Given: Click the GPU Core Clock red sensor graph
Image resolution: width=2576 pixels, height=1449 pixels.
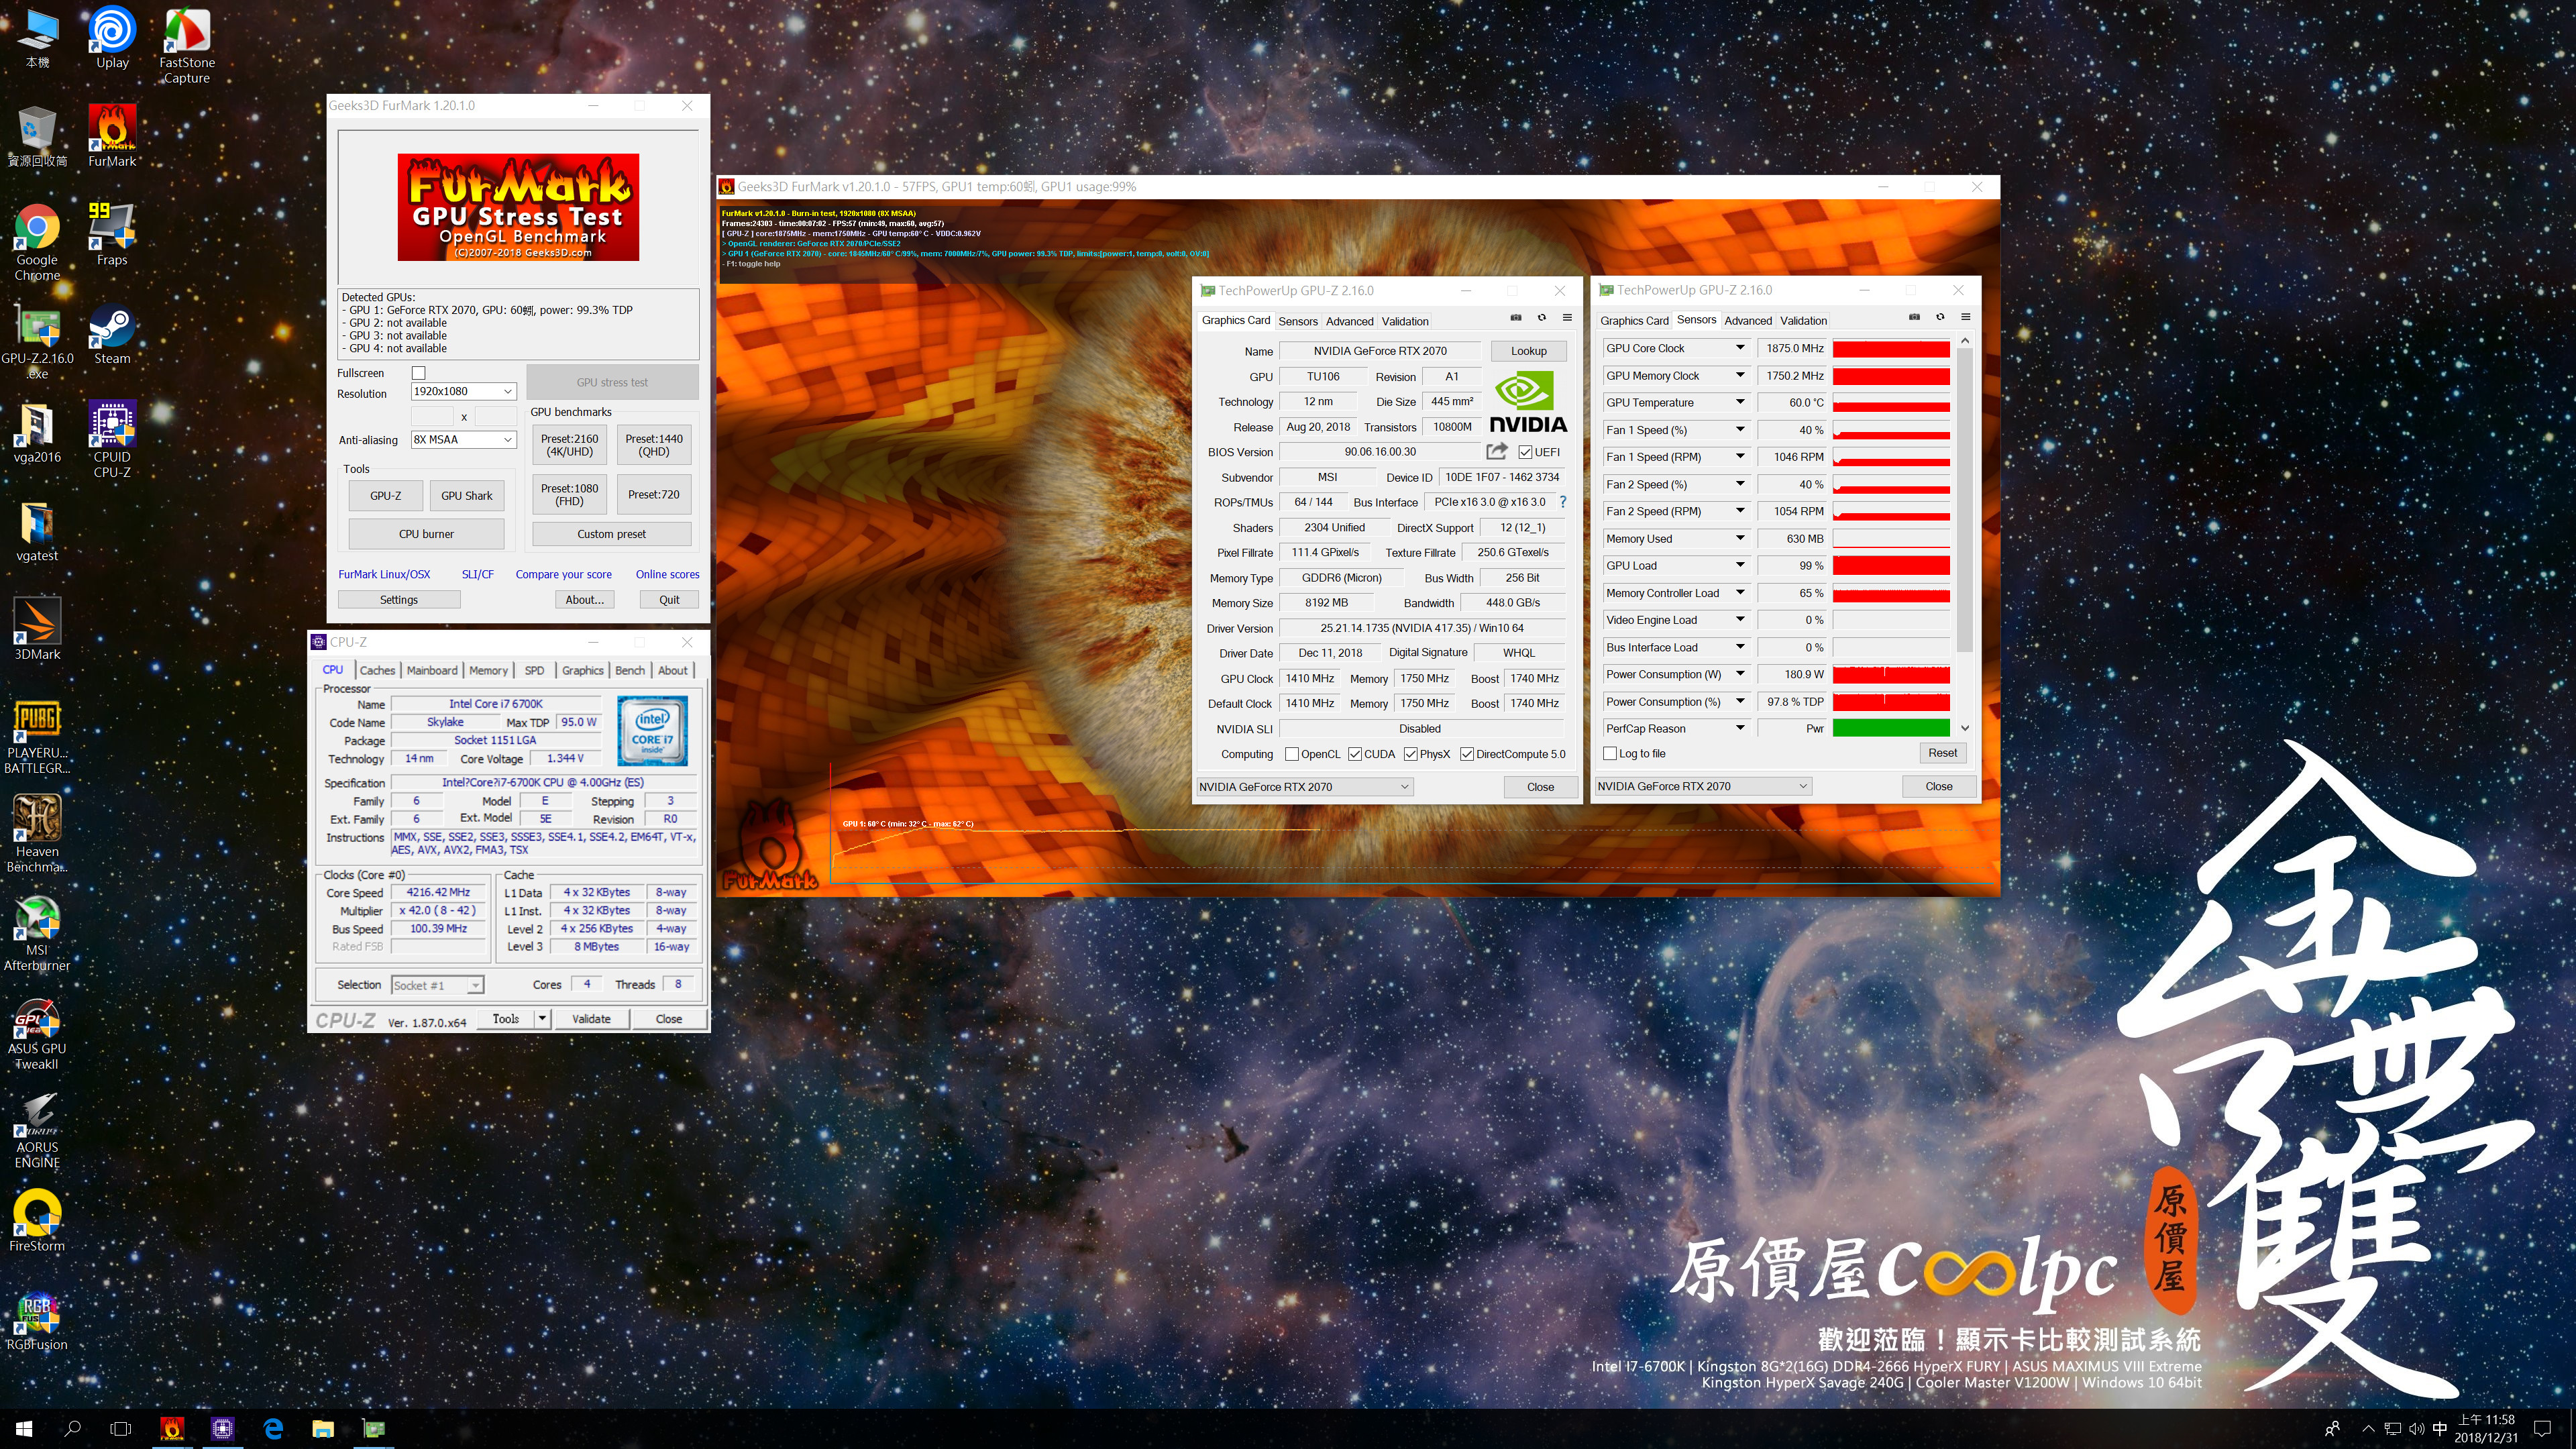Looking at the screenshot, I should (x=1891, y=348).
